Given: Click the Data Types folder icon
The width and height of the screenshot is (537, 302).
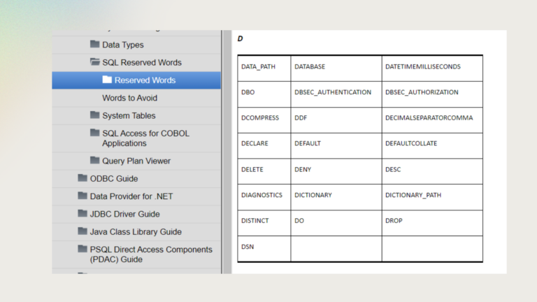Looking at the screenshot, I should [95, 45].
